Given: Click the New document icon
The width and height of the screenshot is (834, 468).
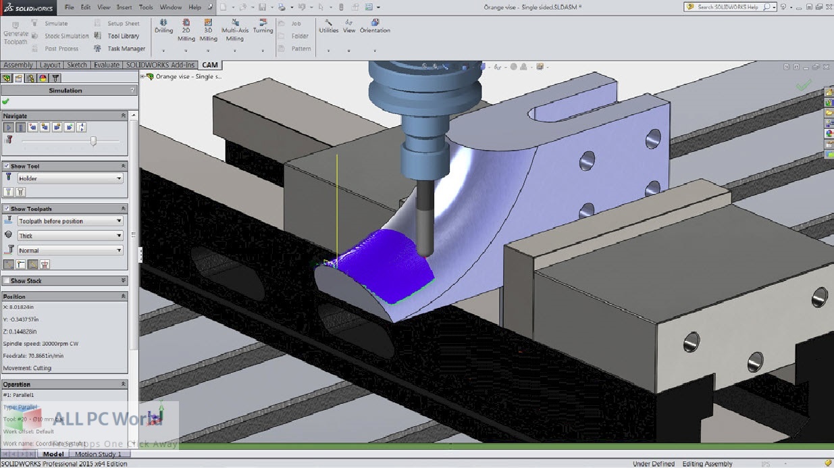Looking at the screenshot, I should pyautogui.click(x=223, y=7).
